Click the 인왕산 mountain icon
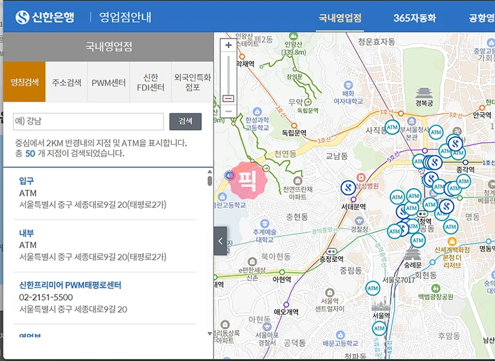The width and height of the screenshot is (495, 361). 294,36
